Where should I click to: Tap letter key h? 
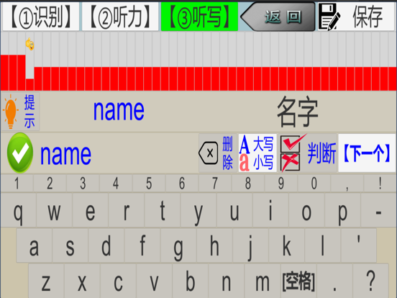coord(214,245)
